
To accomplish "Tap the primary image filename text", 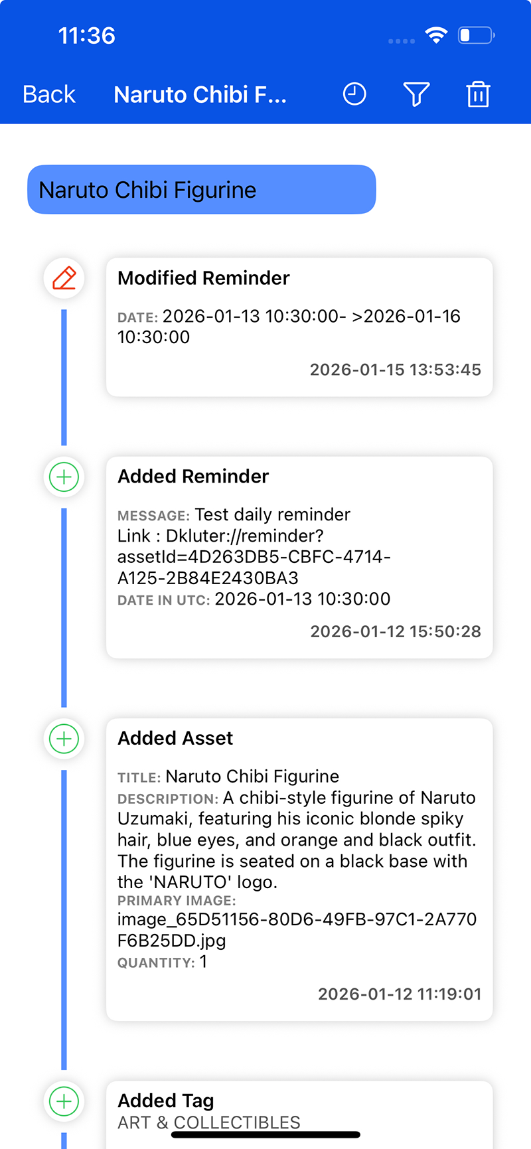I will pos(297,929).
